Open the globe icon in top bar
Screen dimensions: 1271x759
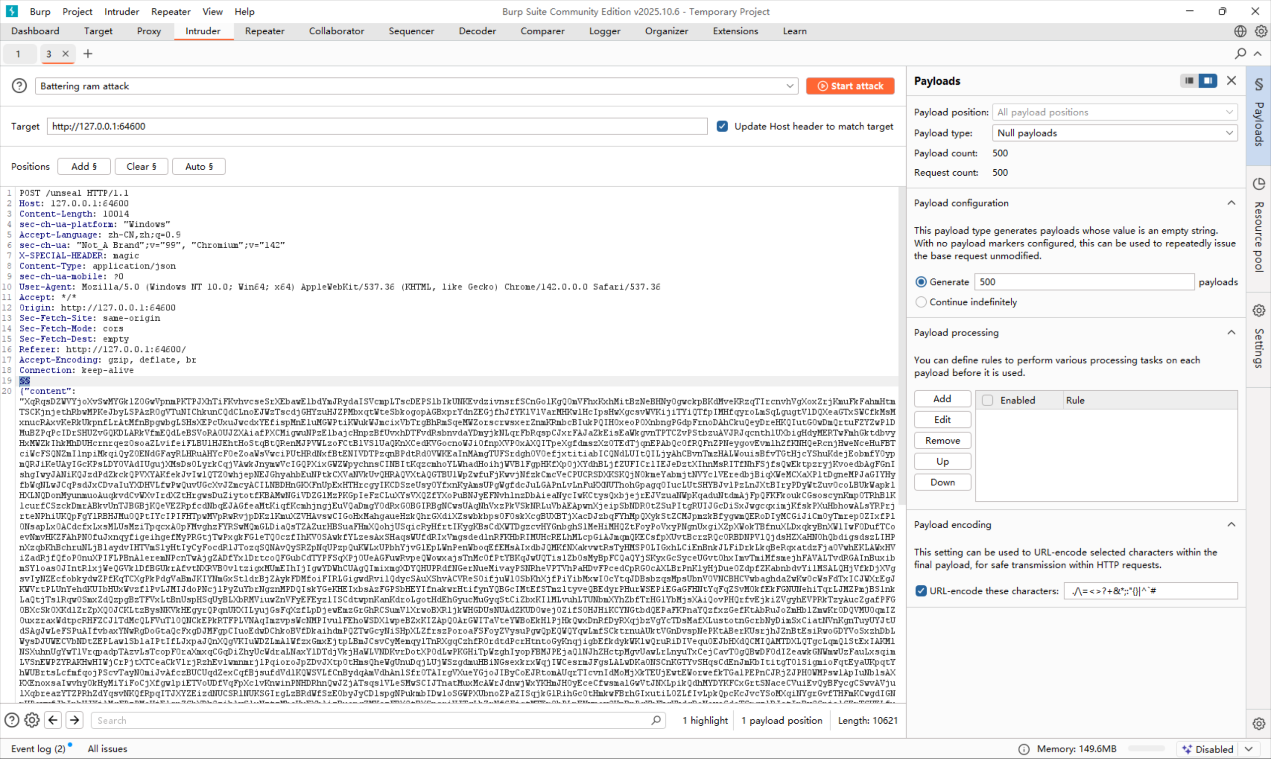click(1240, 31)
